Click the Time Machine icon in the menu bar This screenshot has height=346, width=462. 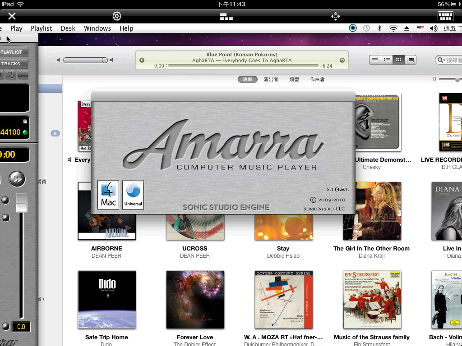click(x=366, y=28)
